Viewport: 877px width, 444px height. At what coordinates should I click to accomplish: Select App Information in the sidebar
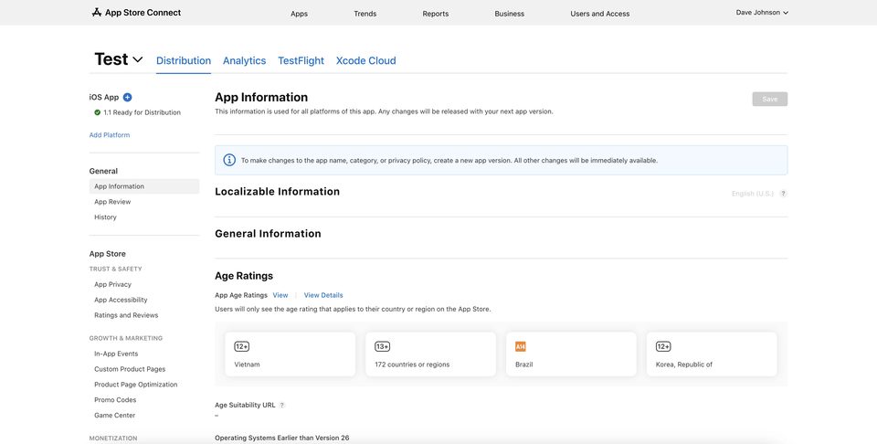coord(144,186)
